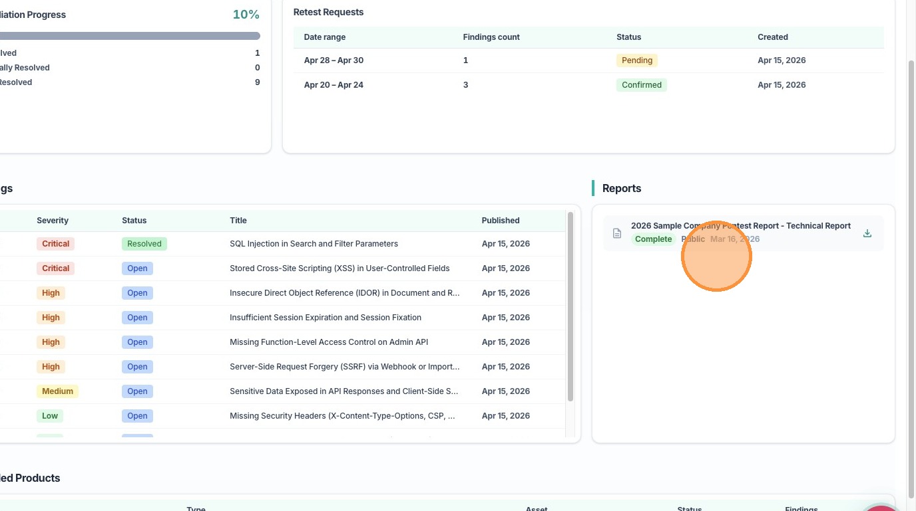Image resolution: width=916 pixels, height=511 pixels.
Task: Click the Low badge on Missing Security Headers row
Action: (50, 416)
